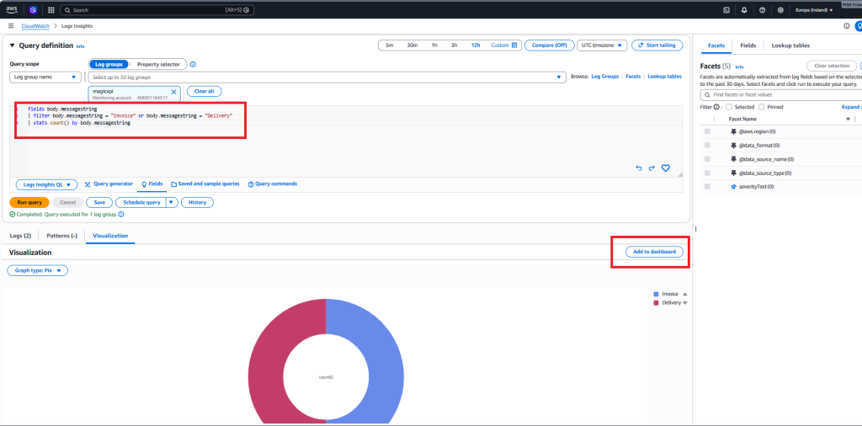
Task: Click the notifications bell icon
Action: pyautogui.click(x=744, y=10)
